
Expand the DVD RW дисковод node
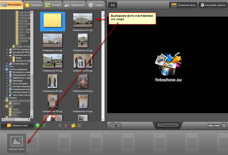point(7,50)
